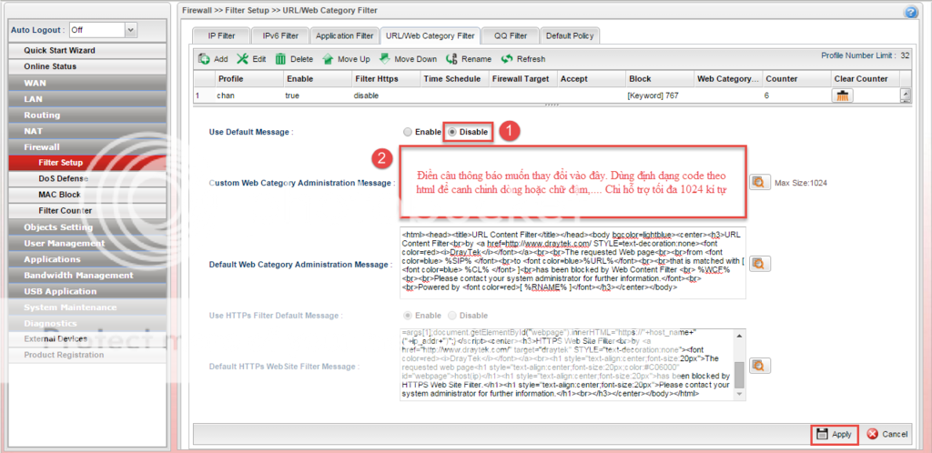Expand the User Management section

click(x=87, y=243)
